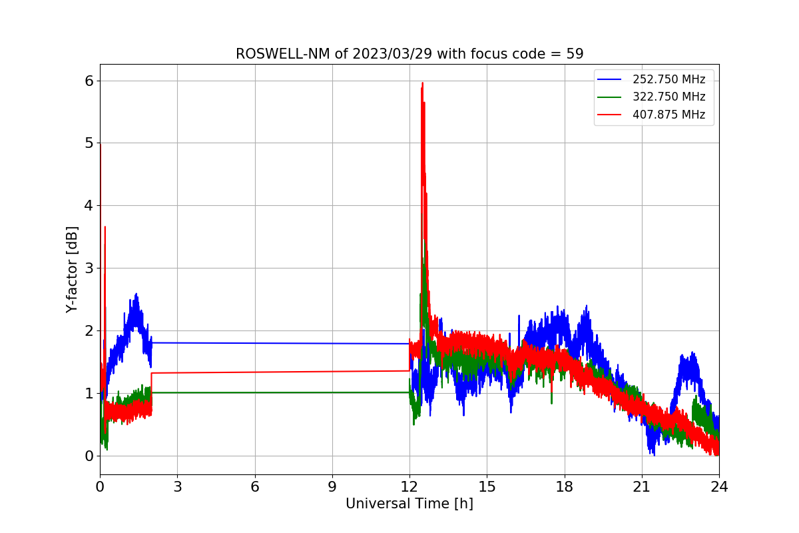Click the x-axis tick label '9'

[x=332, y=487]
